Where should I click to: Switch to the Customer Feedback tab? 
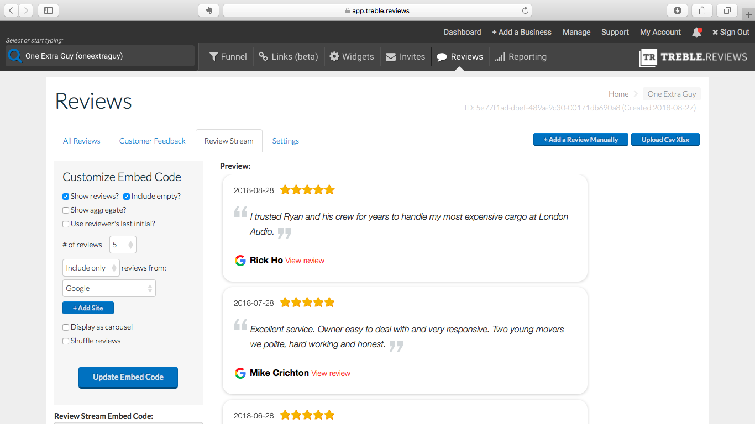click(152, 141)
